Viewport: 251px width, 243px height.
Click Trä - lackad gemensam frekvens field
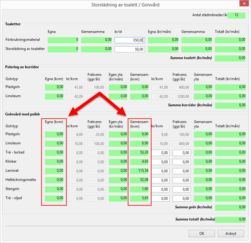coord(181,153)
